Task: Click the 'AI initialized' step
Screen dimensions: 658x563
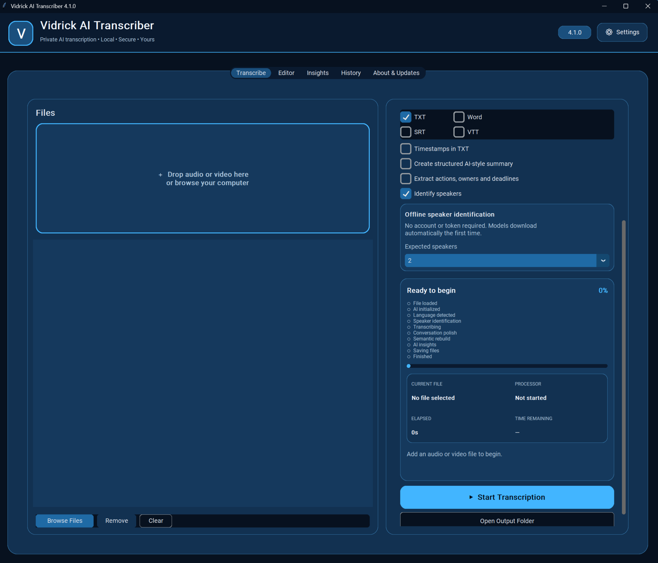Action: point(426,309)
